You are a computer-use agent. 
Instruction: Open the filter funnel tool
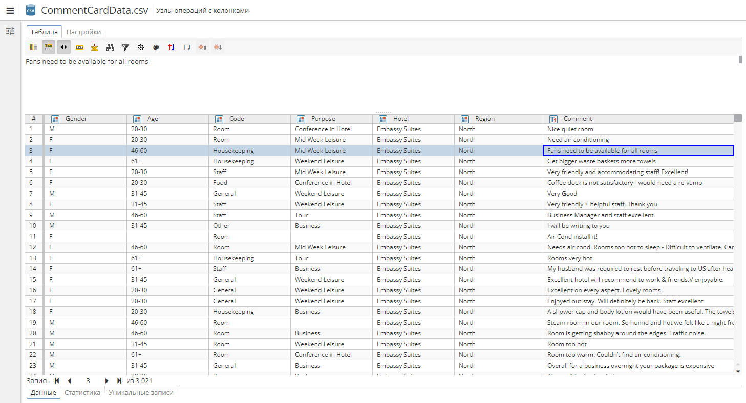[125, 47]
